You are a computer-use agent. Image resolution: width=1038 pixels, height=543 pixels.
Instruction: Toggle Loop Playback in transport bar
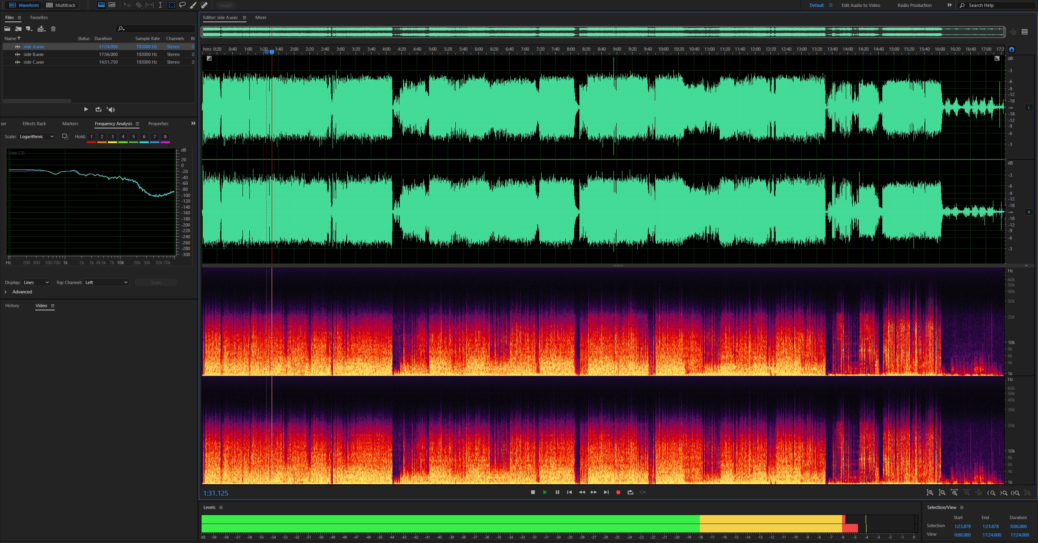pyautogui.click(x=630, y=492)
